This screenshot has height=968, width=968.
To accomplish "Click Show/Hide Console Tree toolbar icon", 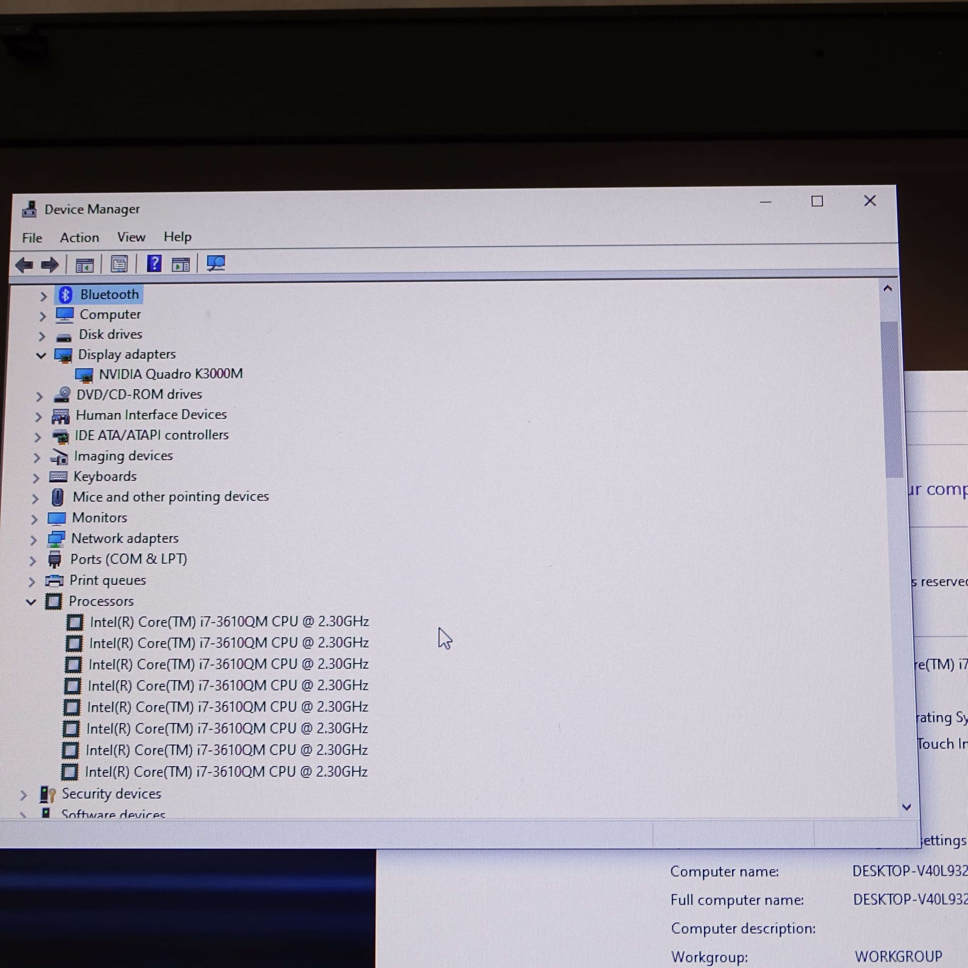I will [x=84, y=265].
